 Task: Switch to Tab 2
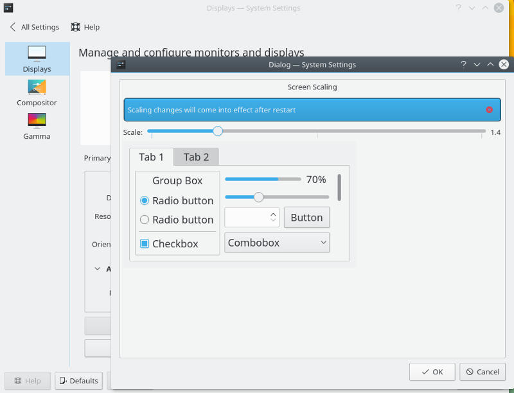click(x=195, y=156)
